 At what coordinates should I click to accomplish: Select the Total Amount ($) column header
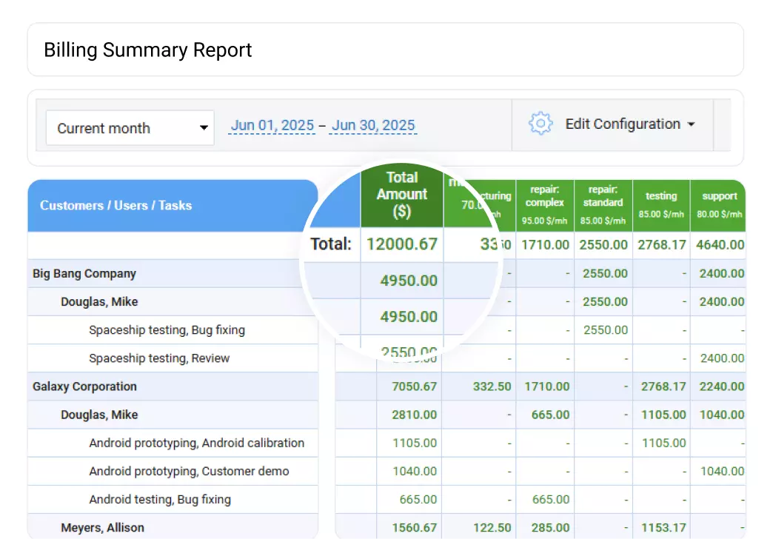(x=402, y=195)
